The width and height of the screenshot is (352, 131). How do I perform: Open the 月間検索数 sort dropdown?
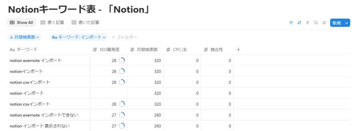[x=25, y=37]
